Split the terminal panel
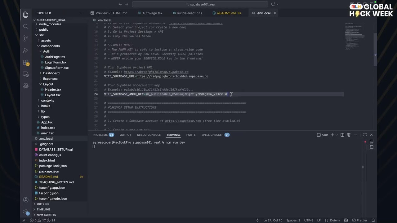 [x=342, y=135]
